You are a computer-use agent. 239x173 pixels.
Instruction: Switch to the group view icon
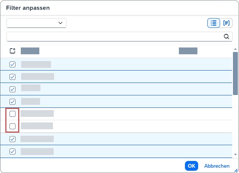point(227,23)
